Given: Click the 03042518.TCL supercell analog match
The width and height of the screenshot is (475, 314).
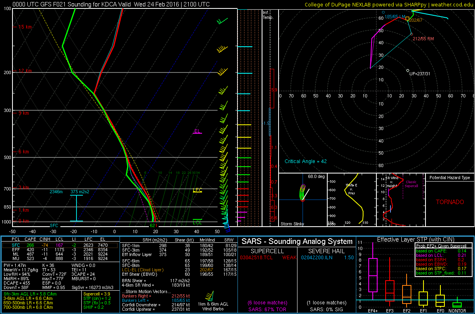Looking at the screenshot, I should tap(257, 257).
